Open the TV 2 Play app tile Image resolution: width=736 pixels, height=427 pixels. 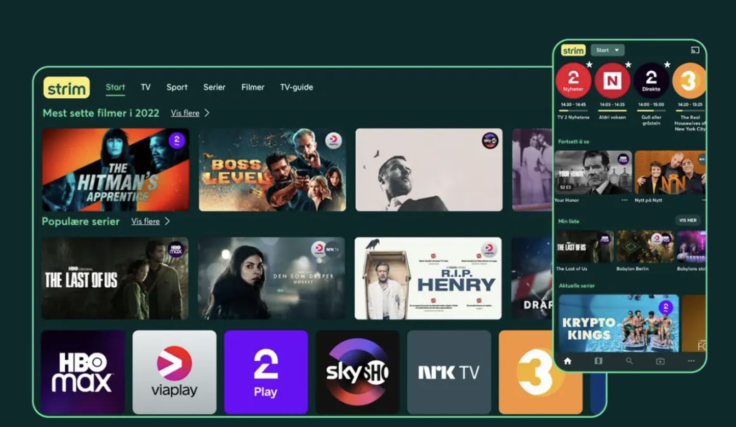(266, 372)
